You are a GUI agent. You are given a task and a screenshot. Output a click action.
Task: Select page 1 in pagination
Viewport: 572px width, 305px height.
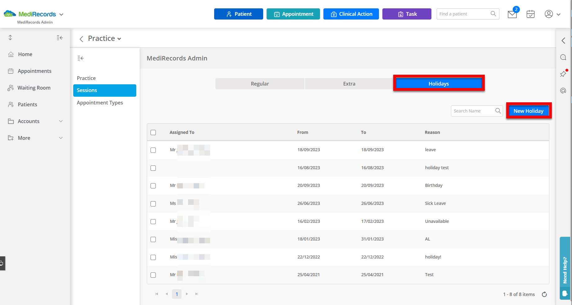(x=177, y=294)
